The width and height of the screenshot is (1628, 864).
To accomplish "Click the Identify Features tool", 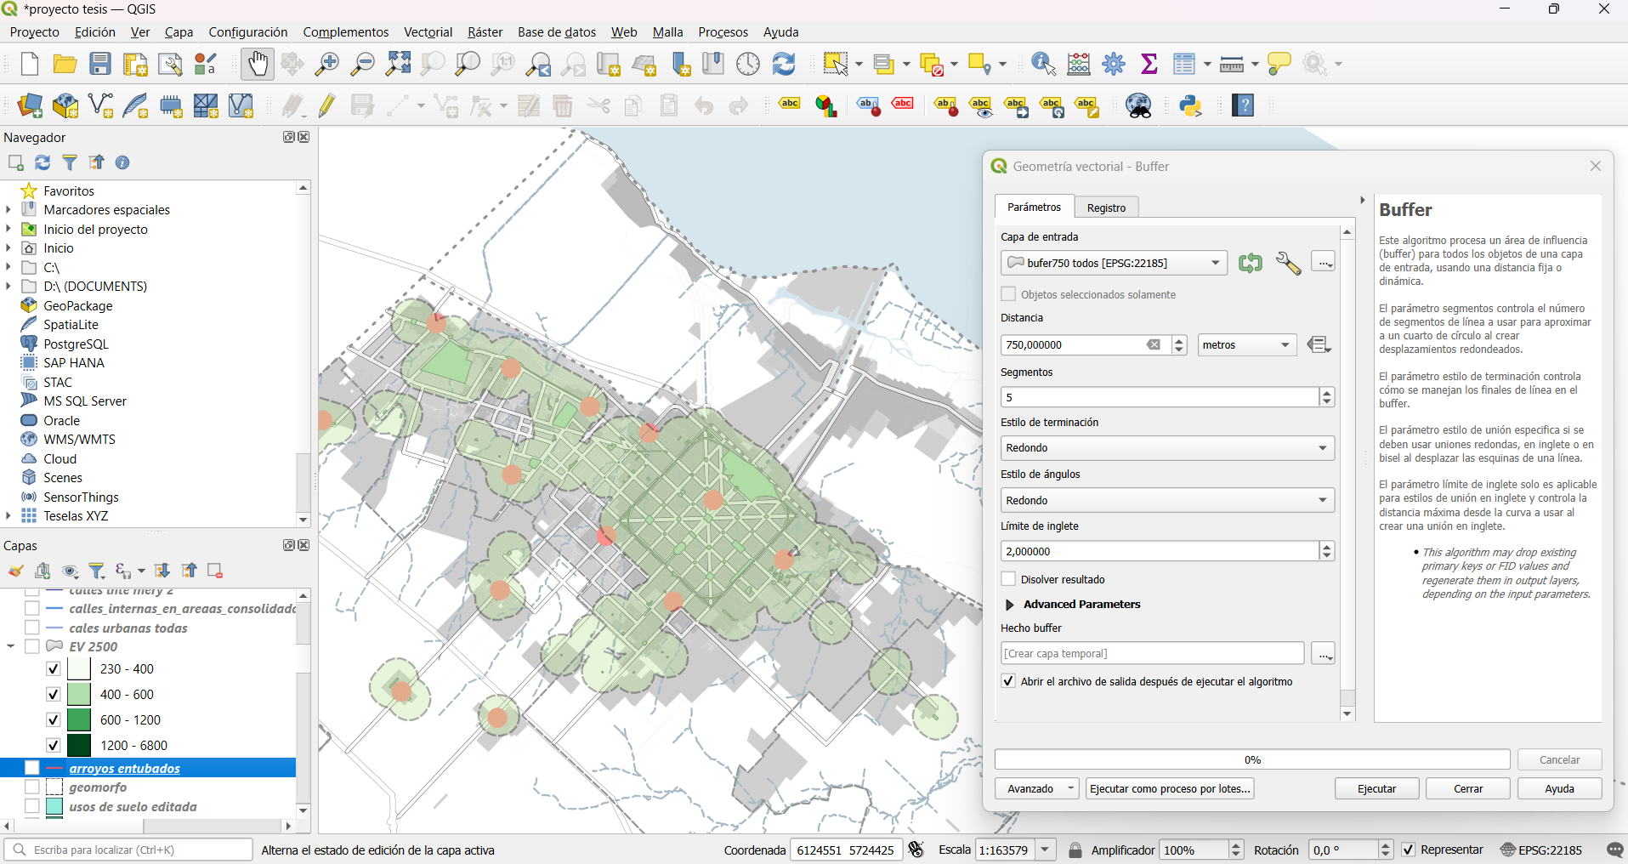I will (1042, 64).
